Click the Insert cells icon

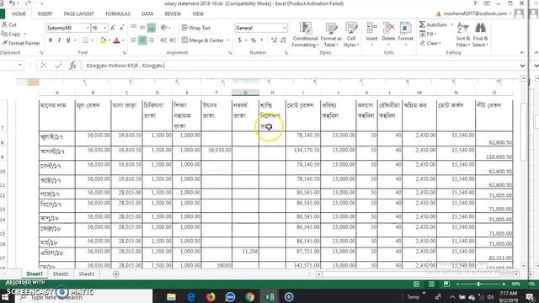[x=371, y=28]
